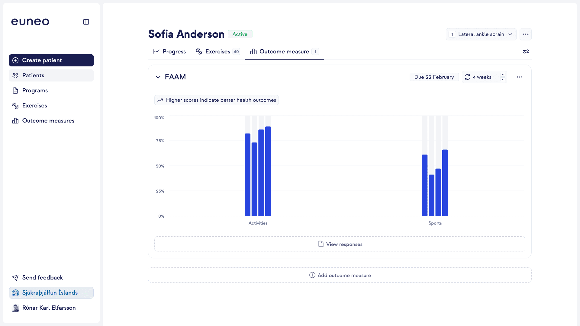This screenshot has height=326, width=580.
Task: Increase the 4 weeks interval with the up stepper
Action: [502, 75]
